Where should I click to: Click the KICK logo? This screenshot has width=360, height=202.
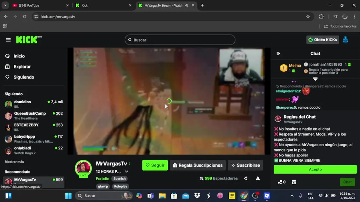click(29, 40)
